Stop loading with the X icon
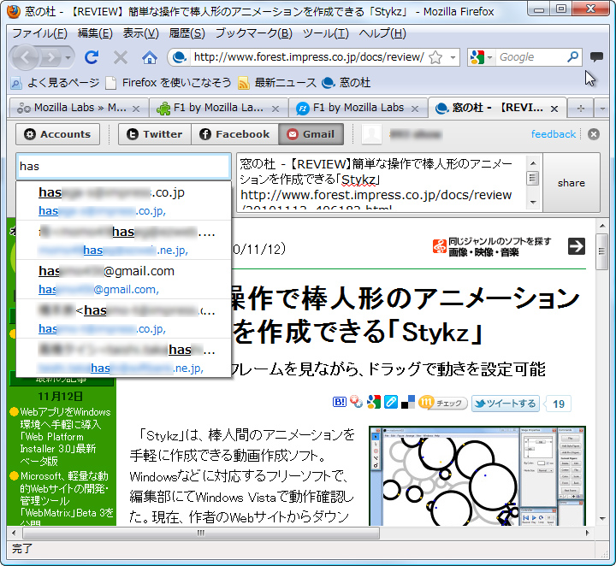The width and height of the screenshot is (616, 566). click(x=121, y=57)
